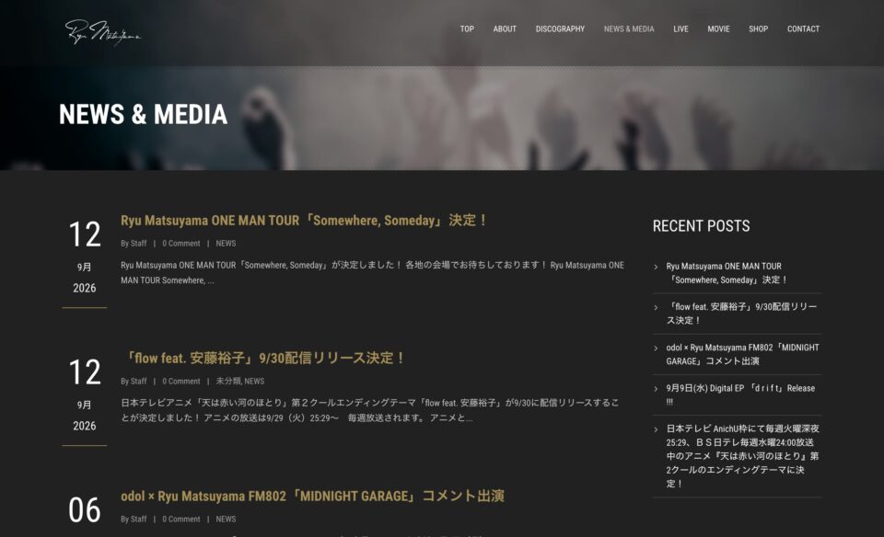Open the ONE MAN TOUR「Somewhere, Someday」post title
This screenshot has height=537, width=884.
[305, 220]
